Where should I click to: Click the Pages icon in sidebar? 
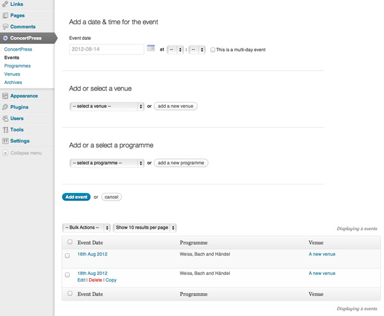(5, 15)
